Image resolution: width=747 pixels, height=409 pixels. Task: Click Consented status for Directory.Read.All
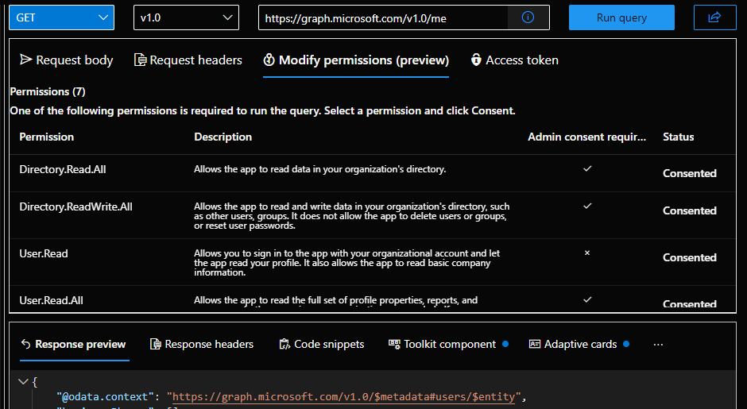click(689, 173)
